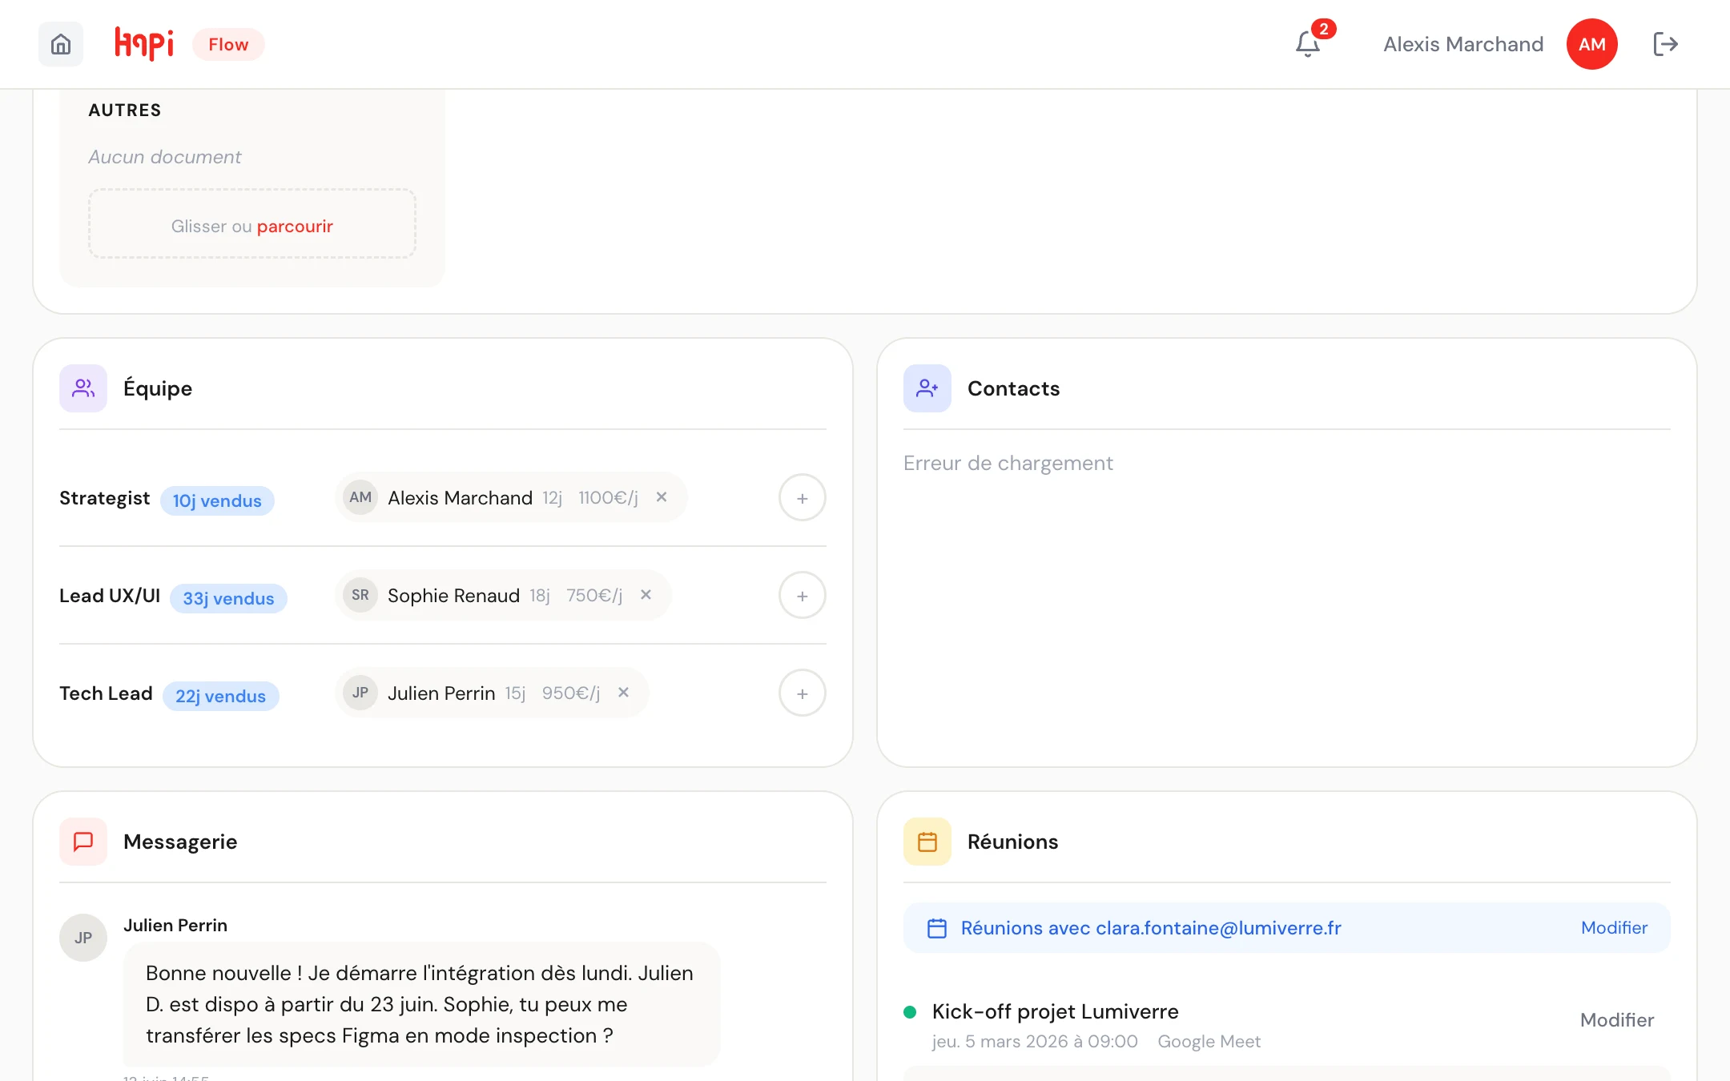
Task: Remove Julien Perrin from Tech Lead
Action: tap(623, 693)
